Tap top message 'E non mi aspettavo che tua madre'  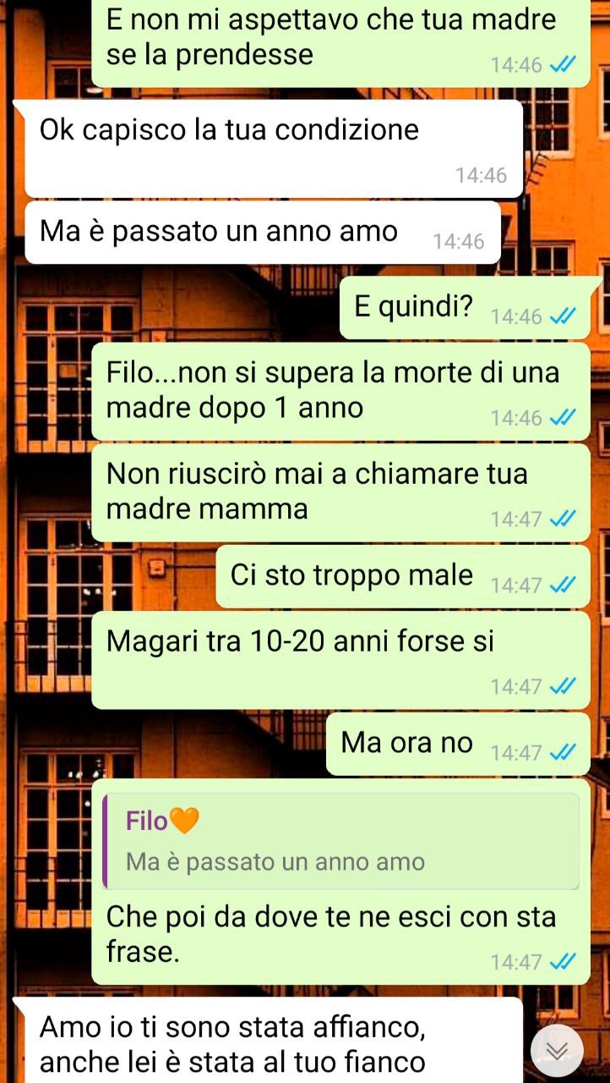(340, 42)
